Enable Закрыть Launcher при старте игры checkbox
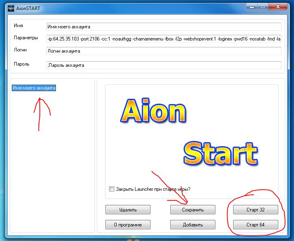The image size is (294, 241). tap(112, 189)
